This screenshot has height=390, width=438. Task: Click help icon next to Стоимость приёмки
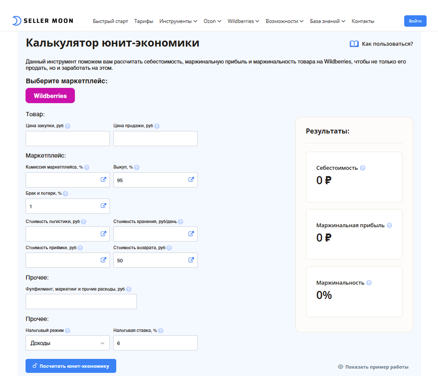(80, 248)
